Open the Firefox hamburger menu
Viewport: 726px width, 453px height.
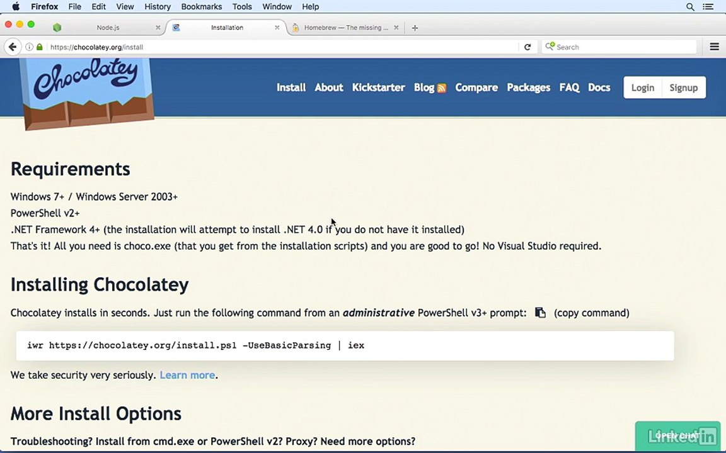pos(715,47)
